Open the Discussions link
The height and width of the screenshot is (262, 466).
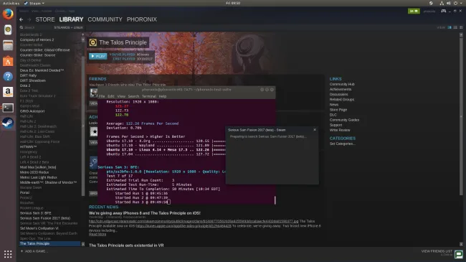click(338, 94)
